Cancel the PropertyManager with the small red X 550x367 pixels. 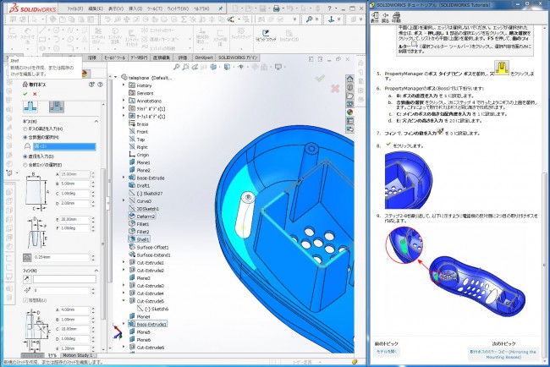35,94
